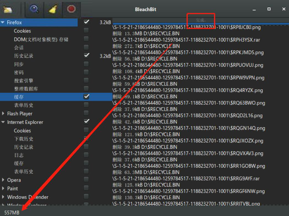
Task: Click the log line ending $RQGN14Q.png
Action: (189, 128)
